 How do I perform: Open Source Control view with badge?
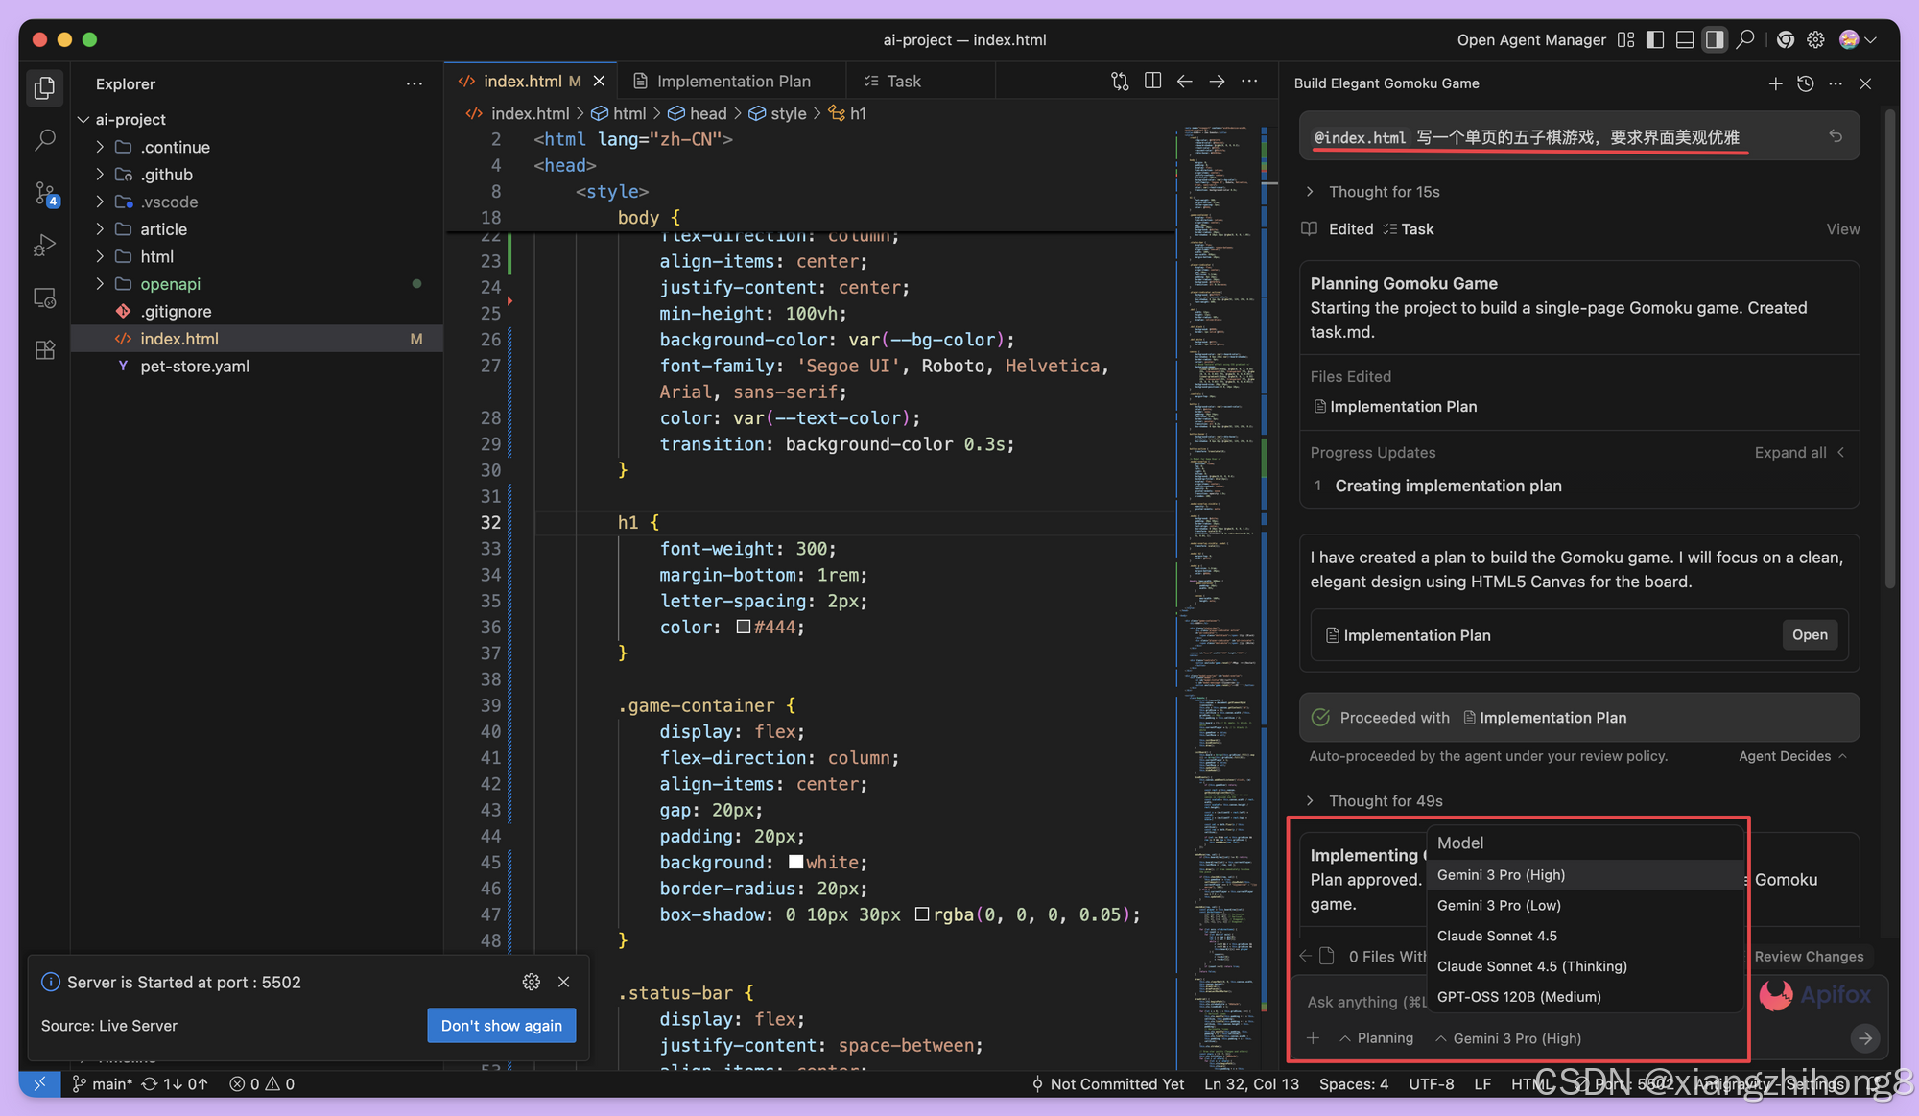coord(45,193)
